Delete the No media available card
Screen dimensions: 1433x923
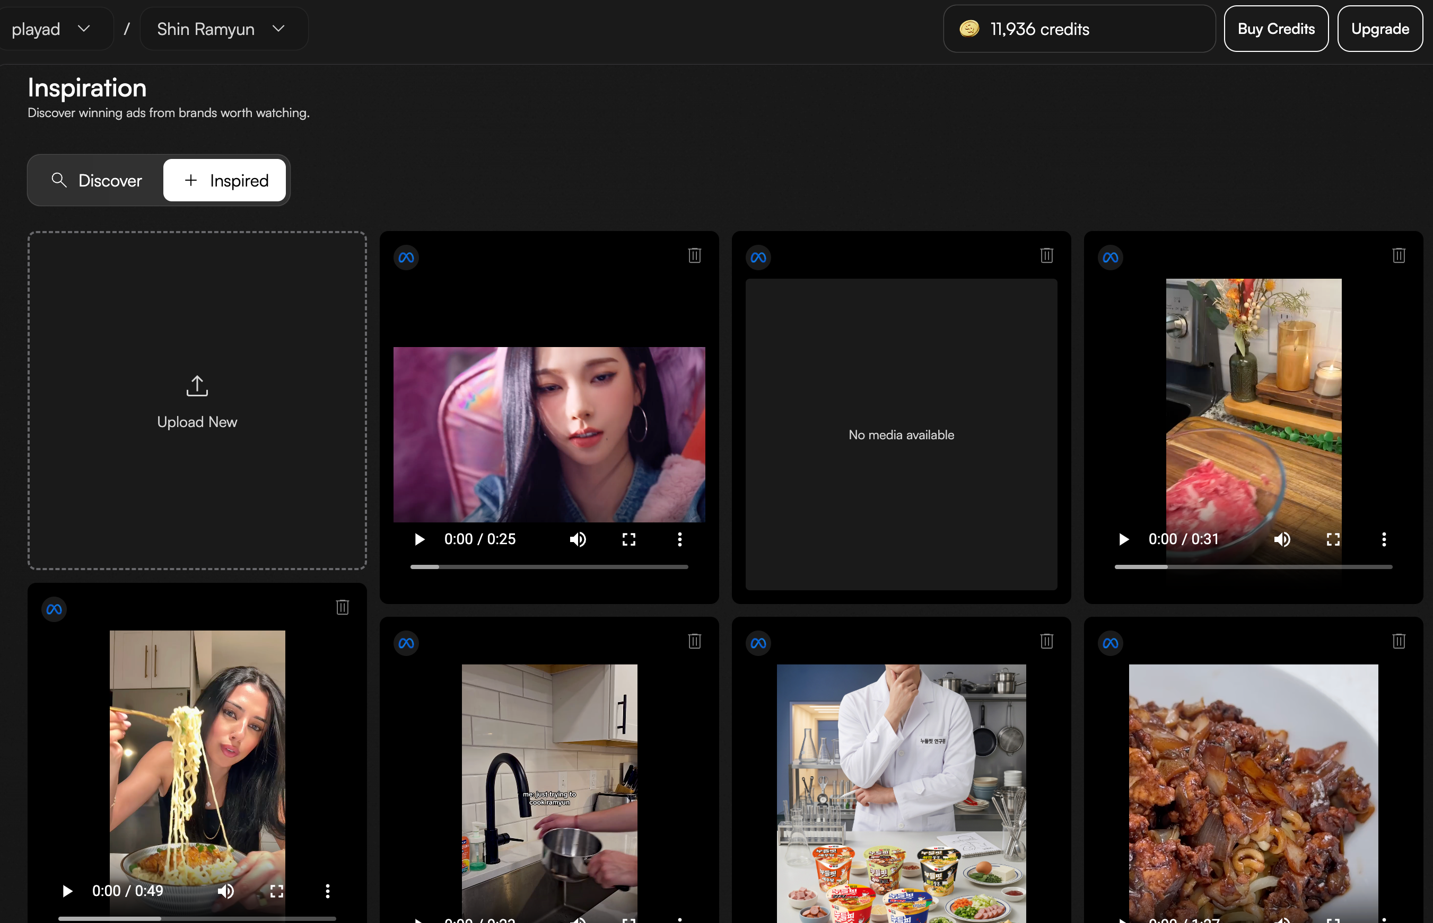[1047, 256]
